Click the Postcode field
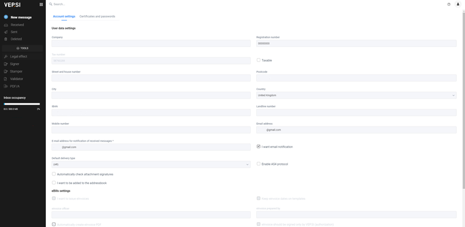The image size is (465, 227). [x=356, y=78]
